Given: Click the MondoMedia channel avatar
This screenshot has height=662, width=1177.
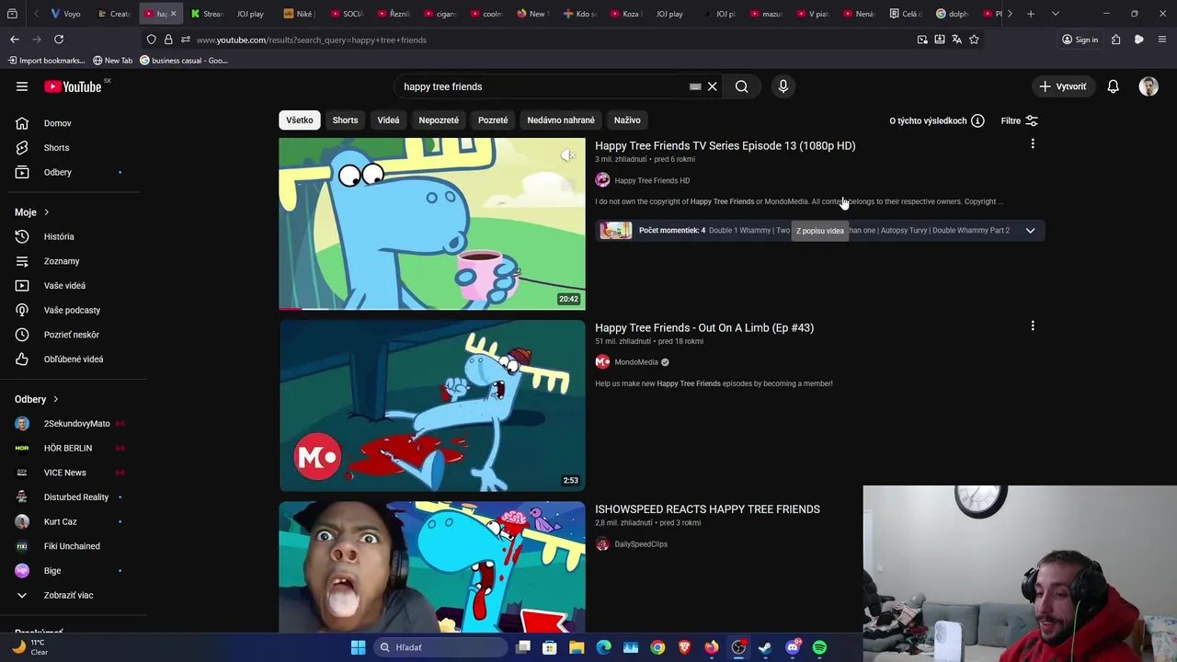Looking at the screenshot, I should coord(602,362).
